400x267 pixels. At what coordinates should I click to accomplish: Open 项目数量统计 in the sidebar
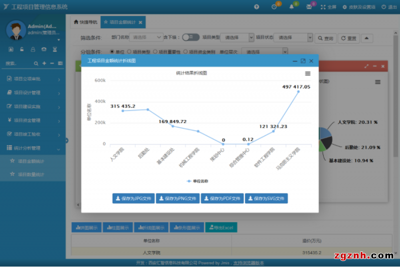pos(30,174)
